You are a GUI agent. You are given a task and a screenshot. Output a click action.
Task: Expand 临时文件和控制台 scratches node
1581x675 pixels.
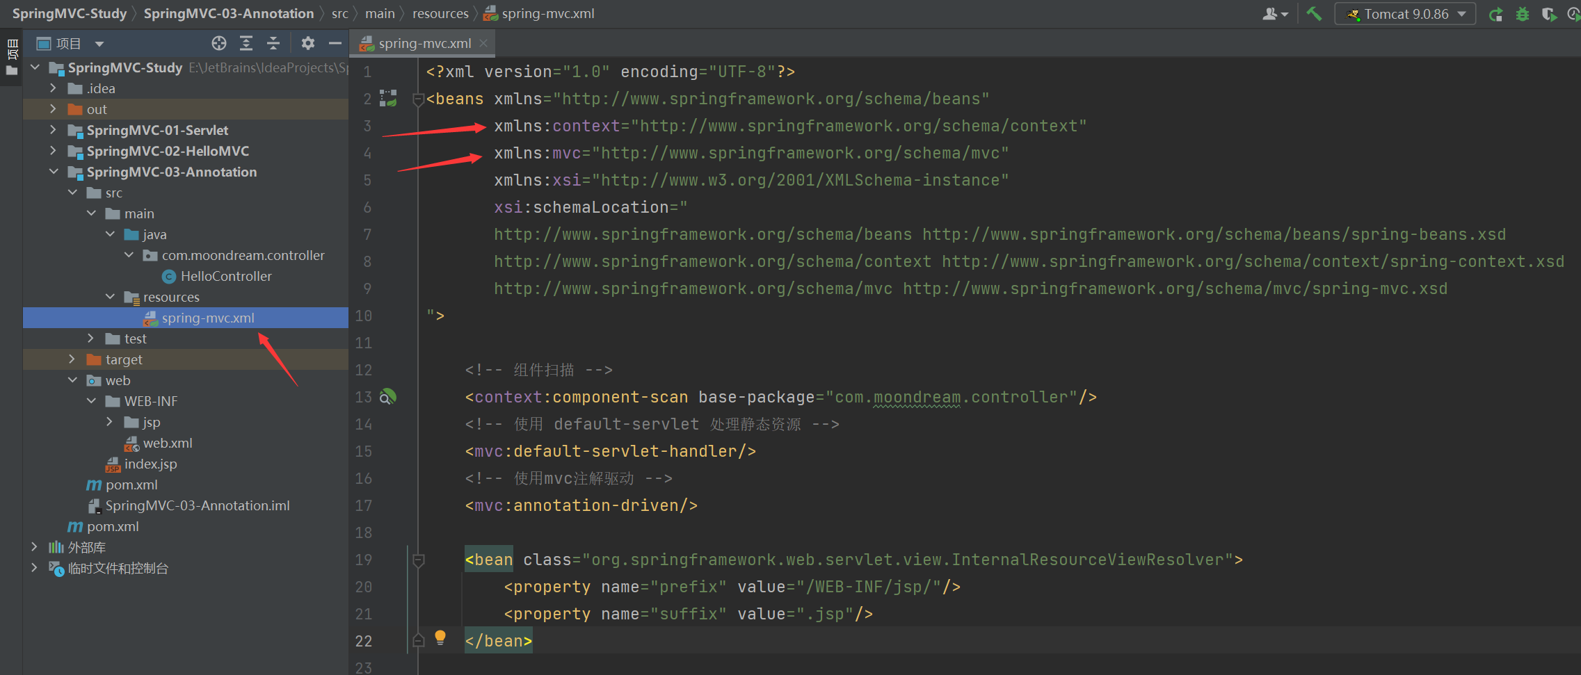(35, 568)
